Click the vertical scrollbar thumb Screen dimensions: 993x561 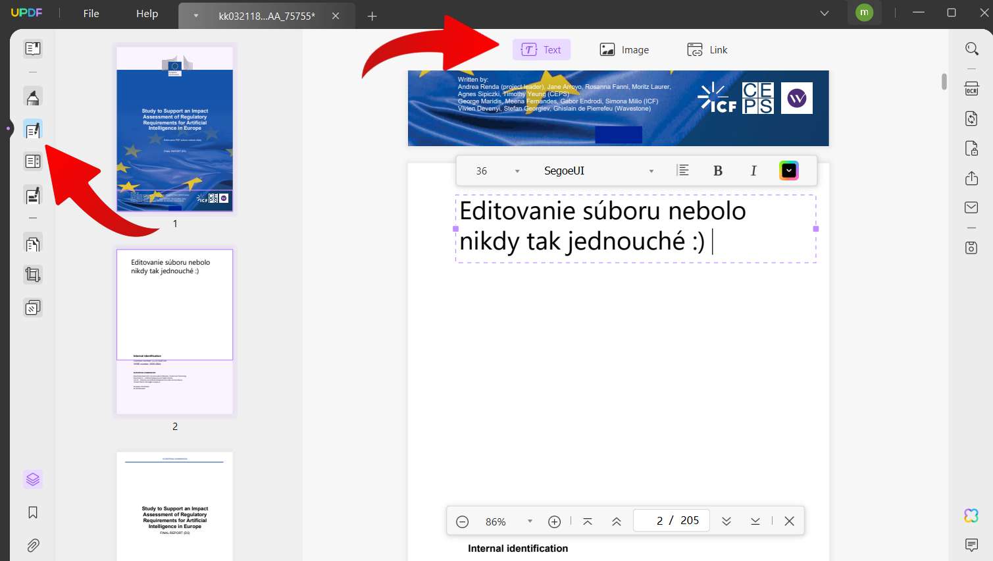944,82
